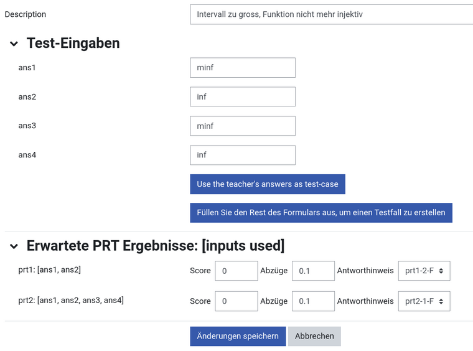Screen dimensions: 473x351
Task: Cancel with the Abbrechen button
Action: 314,336
